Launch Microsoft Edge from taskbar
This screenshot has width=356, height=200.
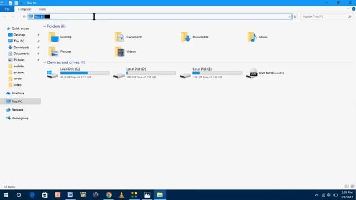pos(32,195)
